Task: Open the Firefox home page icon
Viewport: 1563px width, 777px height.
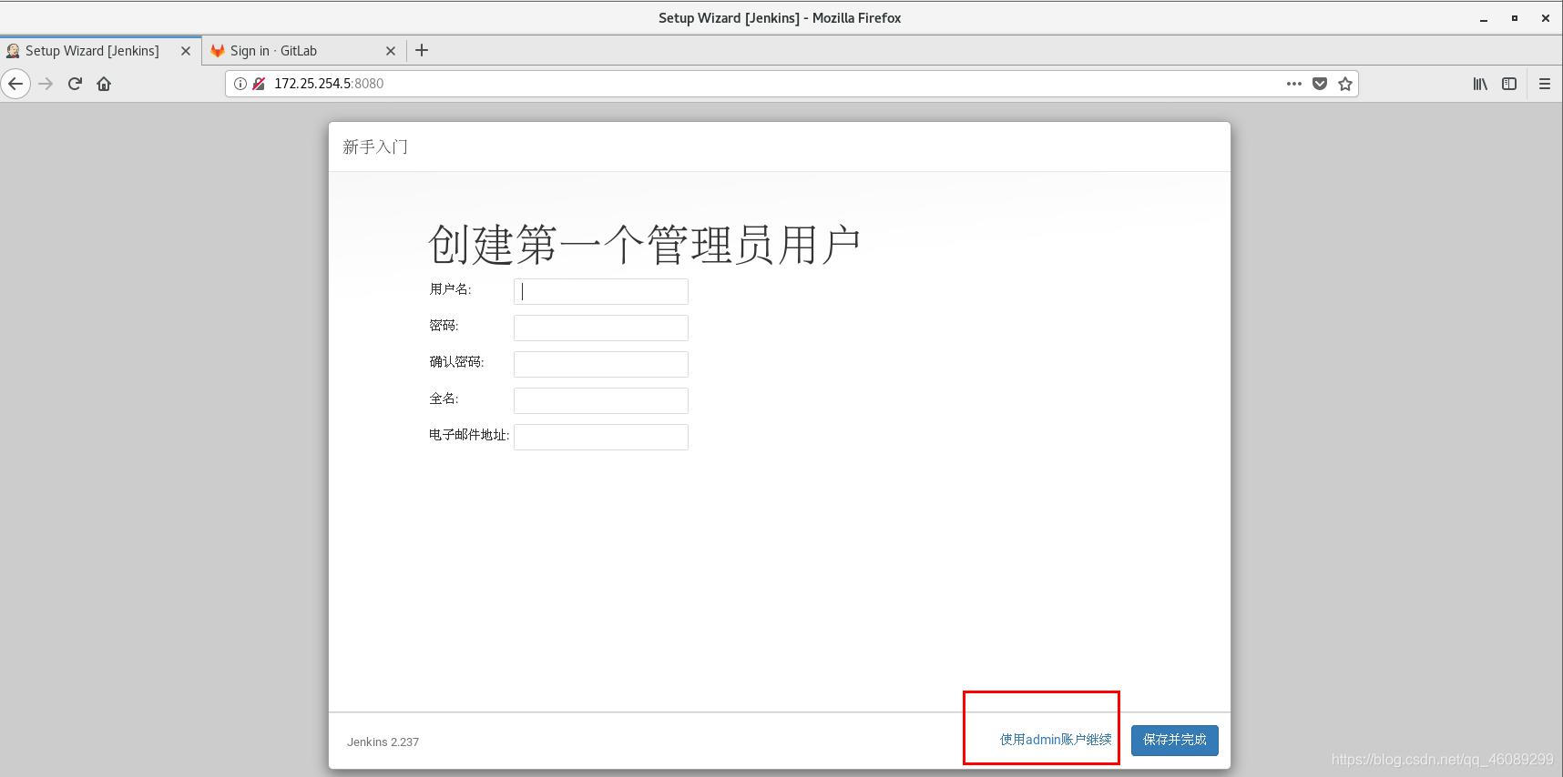Action: pos(104,84)
